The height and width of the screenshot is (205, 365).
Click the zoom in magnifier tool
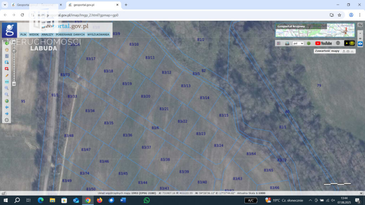point(7,88)
